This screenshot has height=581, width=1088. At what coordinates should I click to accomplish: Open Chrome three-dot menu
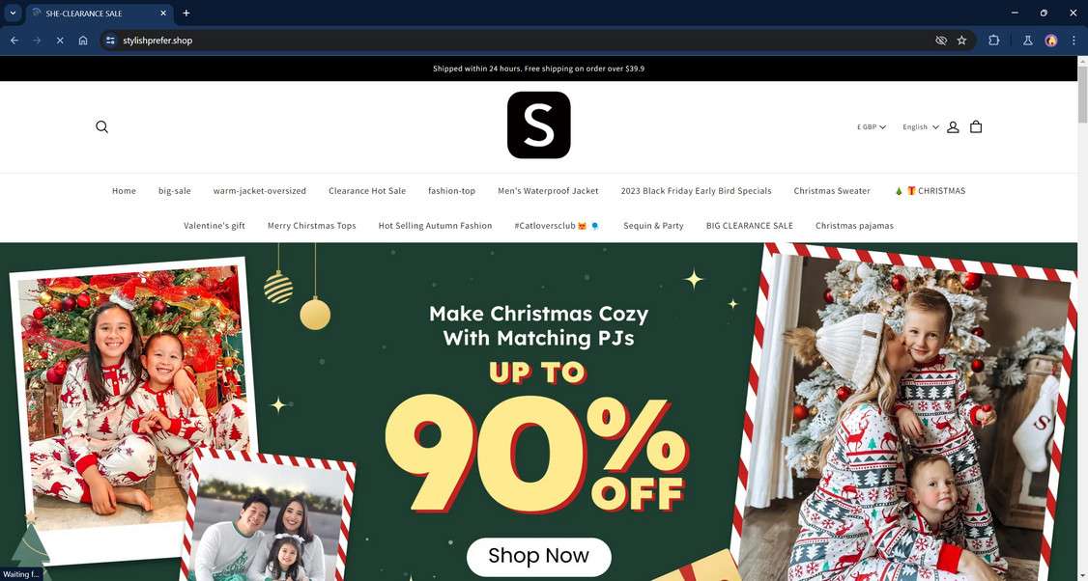[1074, 41]
